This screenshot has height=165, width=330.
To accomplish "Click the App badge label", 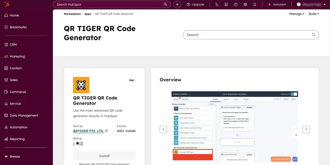I will [x=132, y=80].
